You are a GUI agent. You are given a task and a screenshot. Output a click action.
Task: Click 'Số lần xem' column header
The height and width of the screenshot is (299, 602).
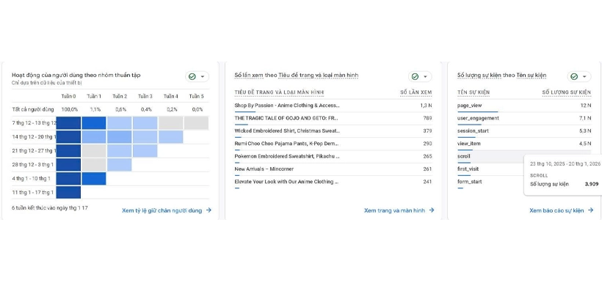click(x=416, y=92)
